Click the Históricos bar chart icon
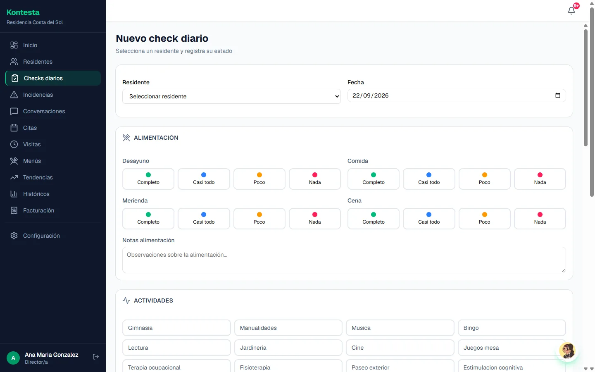595x372 pixels. coord(14,194)
